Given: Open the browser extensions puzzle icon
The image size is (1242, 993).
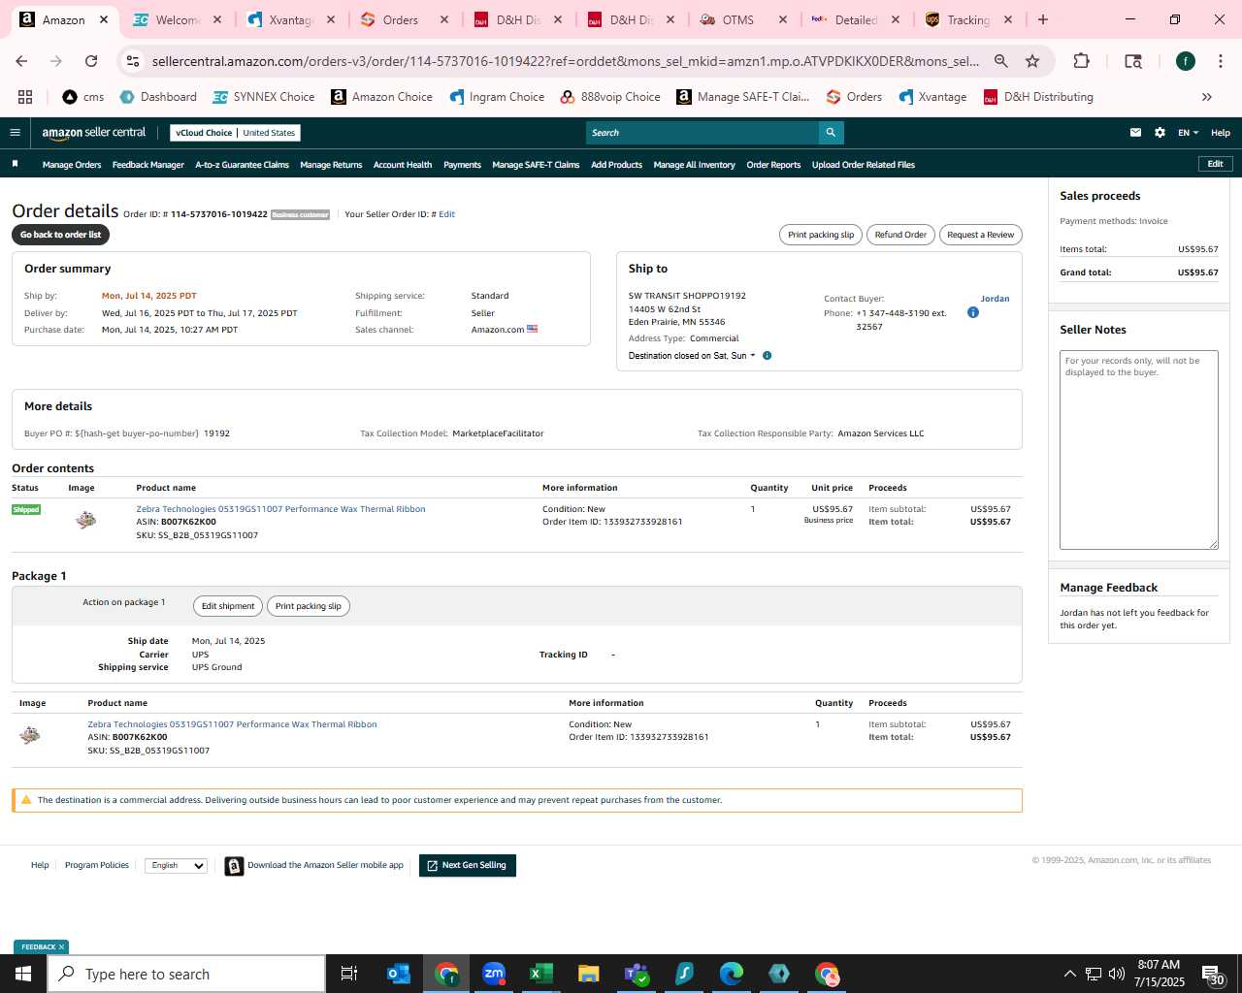Looking at the screenshot, I should (x=1081, y=61).
